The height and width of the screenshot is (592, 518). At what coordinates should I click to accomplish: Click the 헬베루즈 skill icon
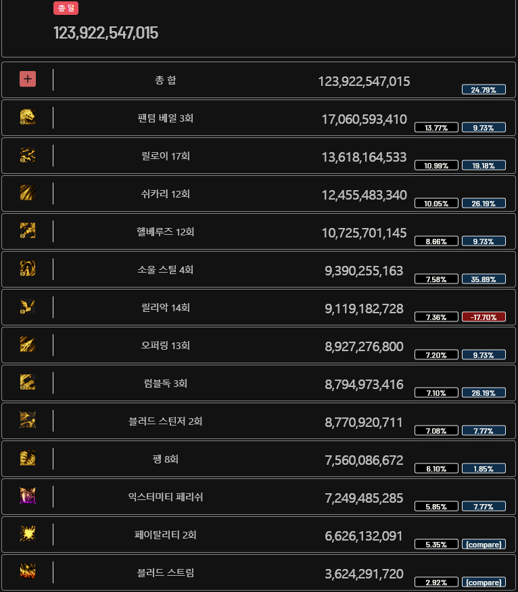tap(28, 230)
